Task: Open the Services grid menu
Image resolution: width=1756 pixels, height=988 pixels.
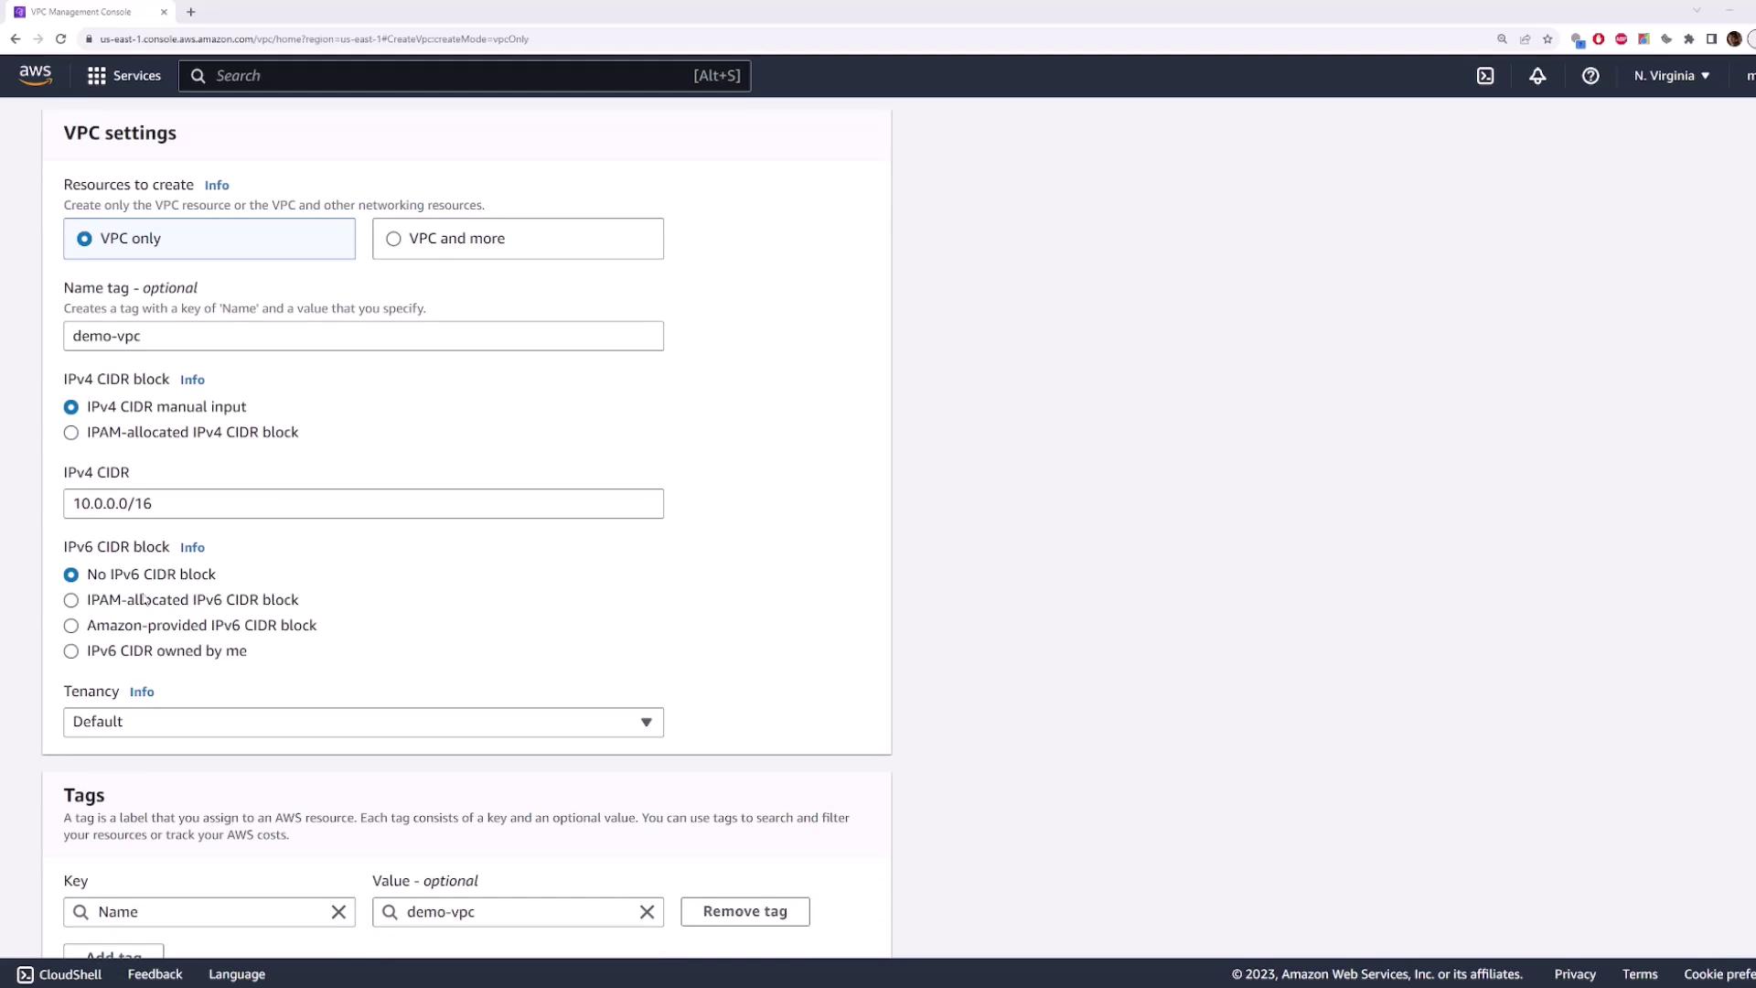Action: point(123,76)
